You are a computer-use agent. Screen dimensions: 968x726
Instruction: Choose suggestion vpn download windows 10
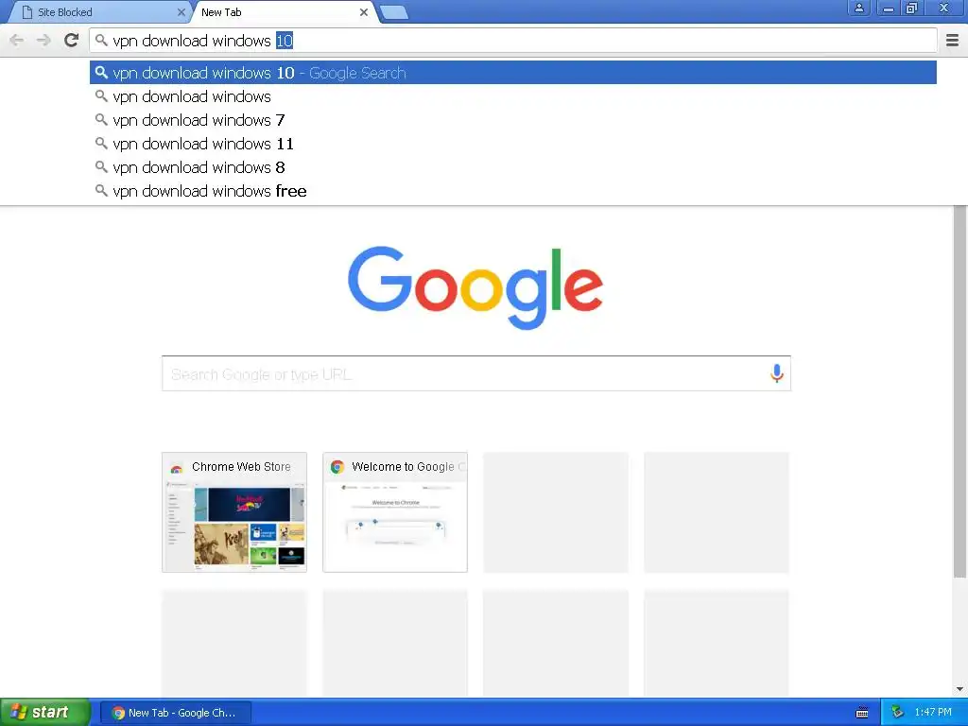coord(513,73)
